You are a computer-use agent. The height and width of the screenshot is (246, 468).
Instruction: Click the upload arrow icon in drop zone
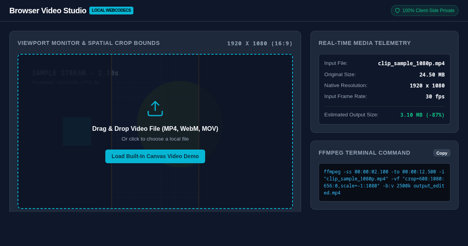coord(155,109)
